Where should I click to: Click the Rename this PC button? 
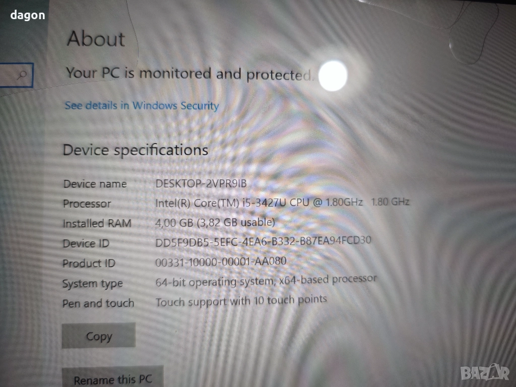click(113, 377)
